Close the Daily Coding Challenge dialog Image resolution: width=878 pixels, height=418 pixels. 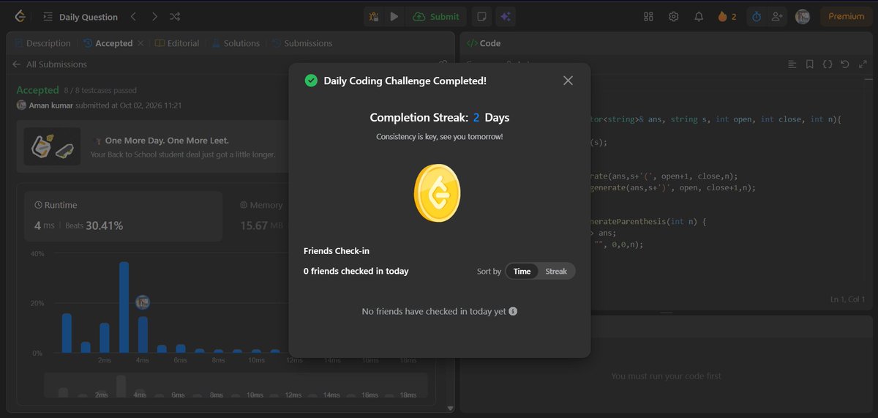click(x=568, y=81)
